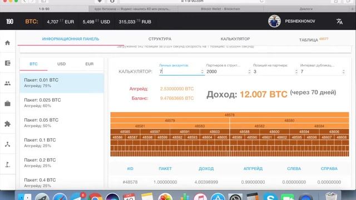This screenshot has height=200, width=356.
Task: Switch to the Диалоги browser tab
Action: (306, 9)
